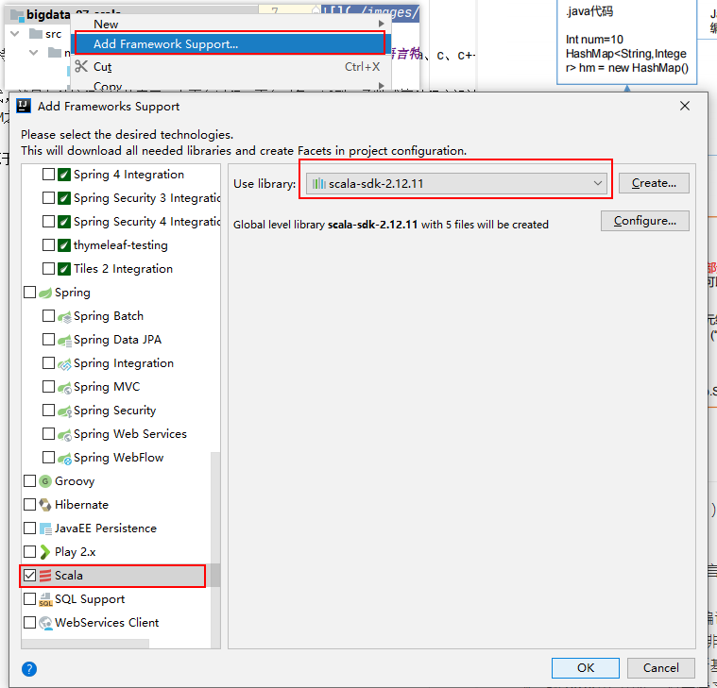Close the Add Frameworks Support dialog
The height and width of the screenshot is (688, 717).
click(685, 106)
